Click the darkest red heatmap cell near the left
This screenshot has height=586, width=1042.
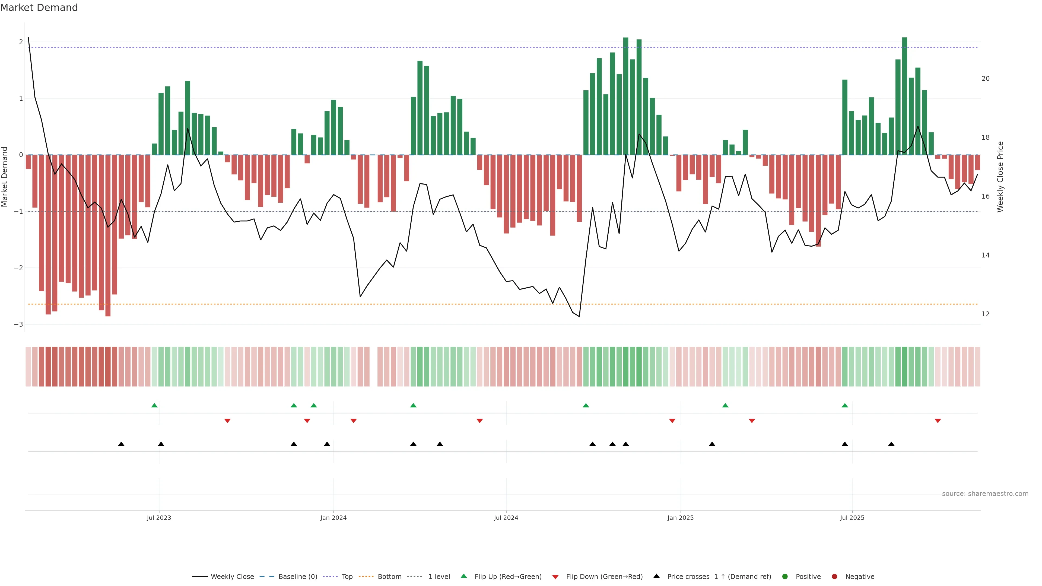point(108,367)
